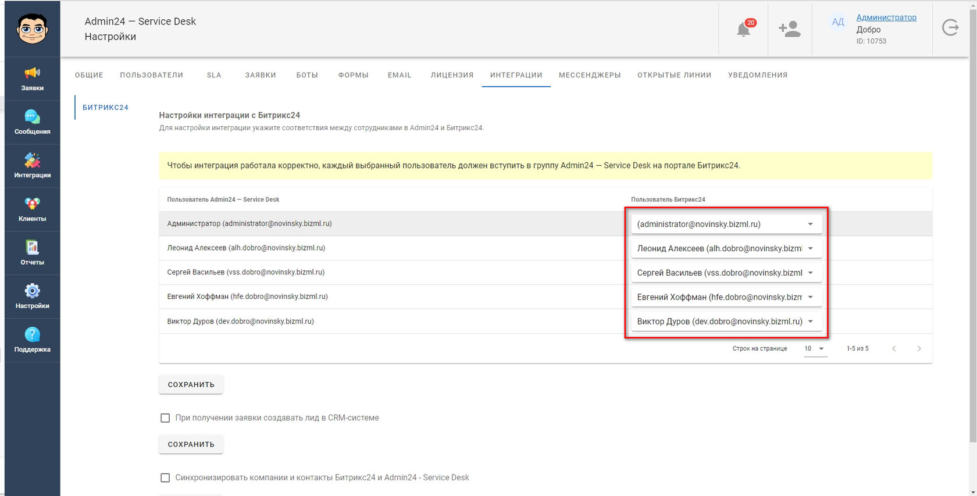Select Битрикс24 in the left submenu
Image resolution: width=977 pixels, height=496 pixels.
105,108
